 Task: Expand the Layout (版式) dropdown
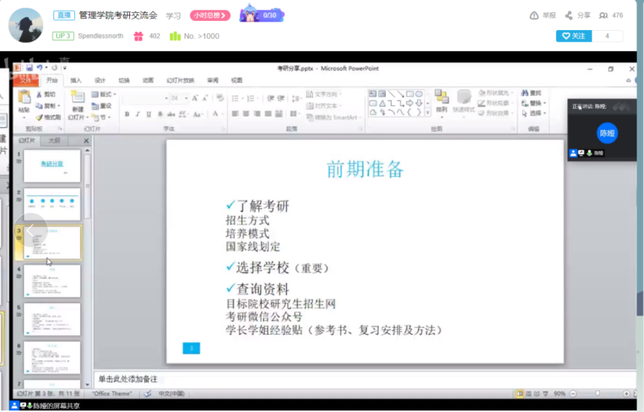(x=113, y=95)
